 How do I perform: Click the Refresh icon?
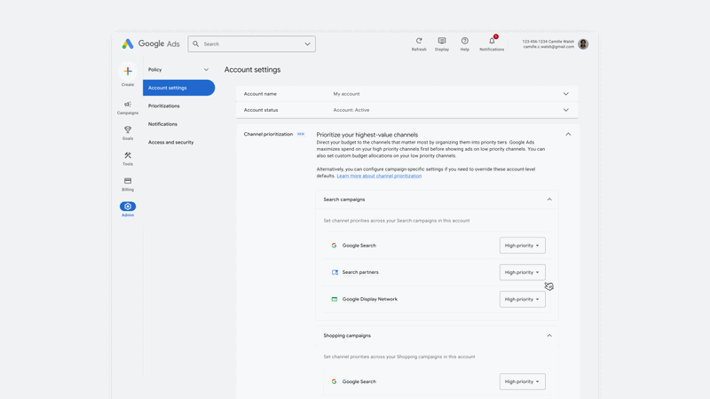(x=419, y=41)
